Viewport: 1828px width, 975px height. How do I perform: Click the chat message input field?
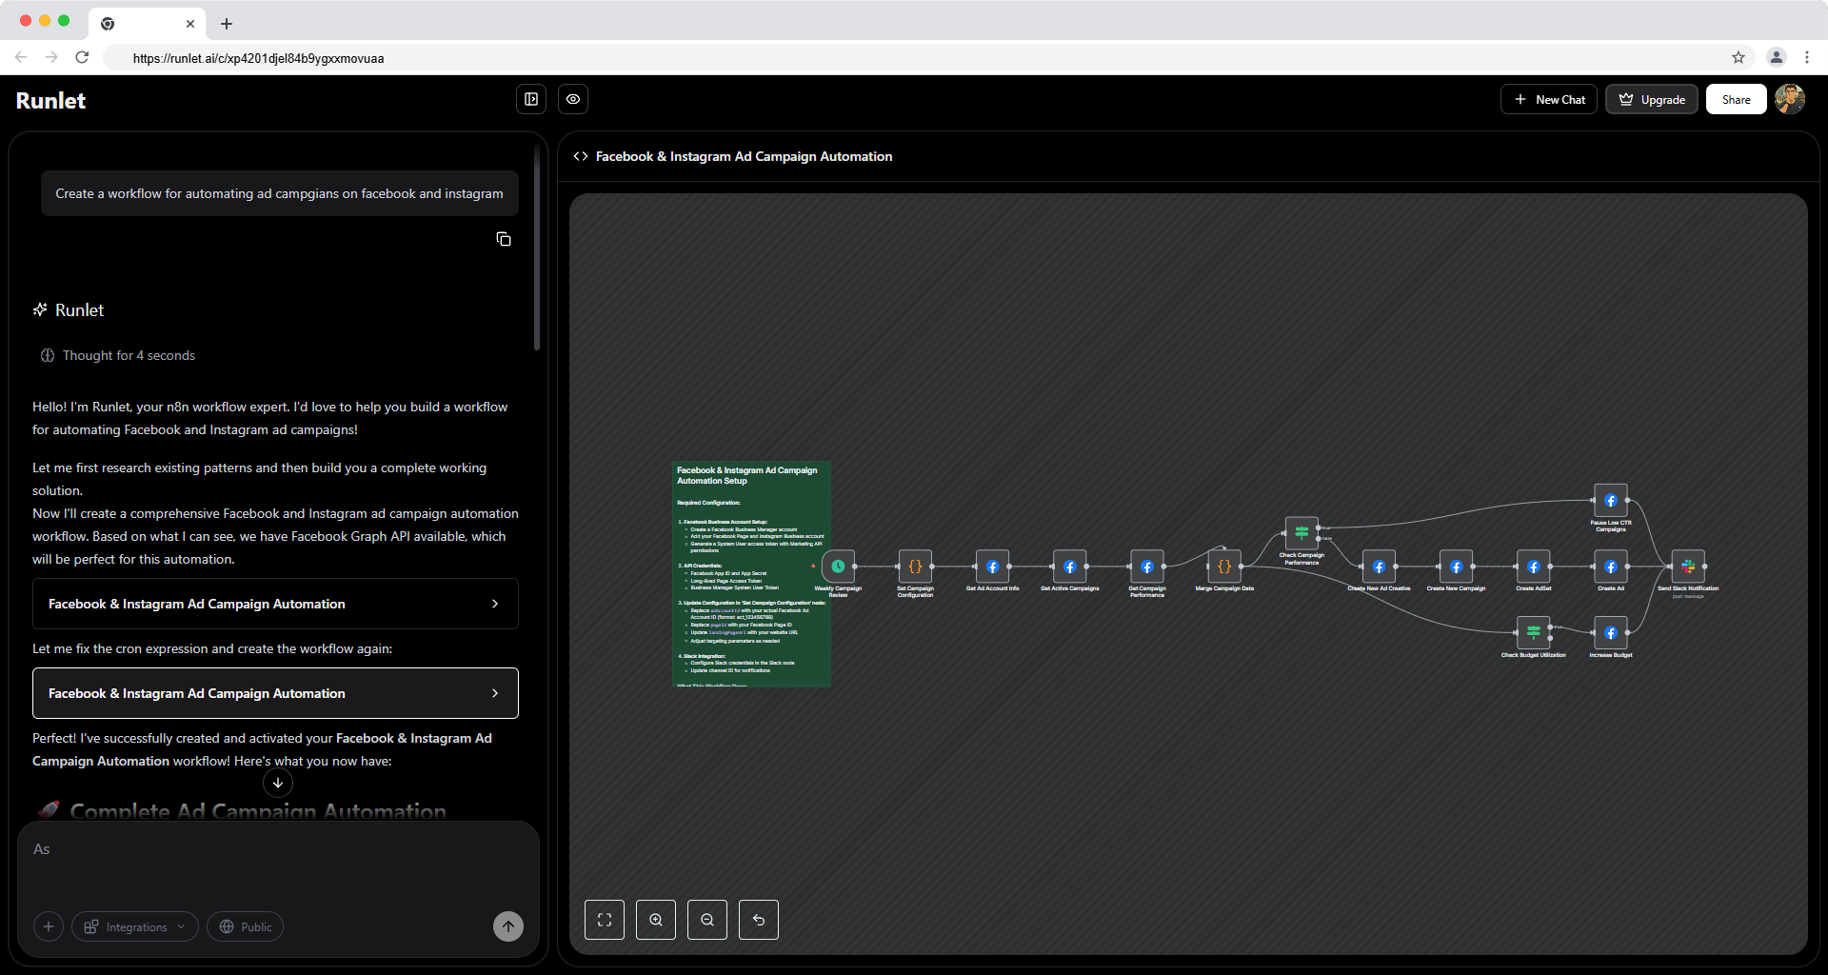coord(278,862)
